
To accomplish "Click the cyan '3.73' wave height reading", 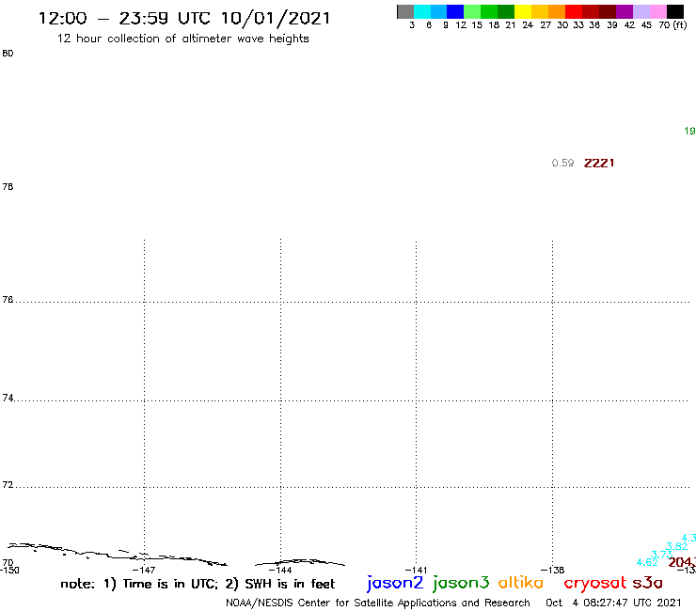I will pyautogui.click(x=661, y=555).
